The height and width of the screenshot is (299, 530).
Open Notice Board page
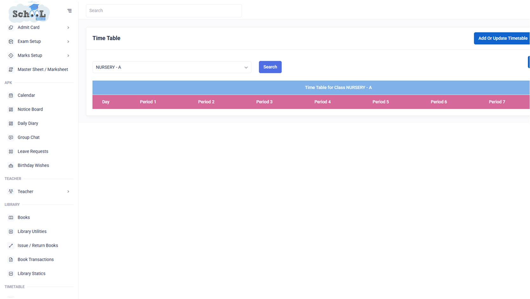[x=30, y=109]
